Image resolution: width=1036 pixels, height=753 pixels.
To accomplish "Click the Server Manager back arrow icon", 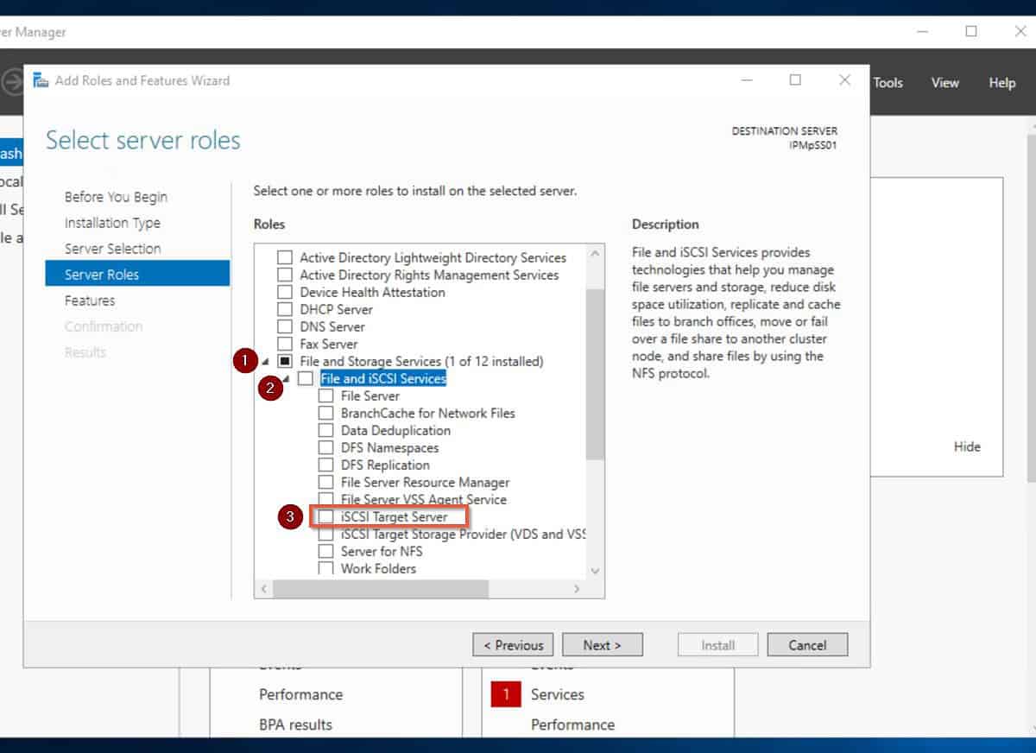I will 12,83.
